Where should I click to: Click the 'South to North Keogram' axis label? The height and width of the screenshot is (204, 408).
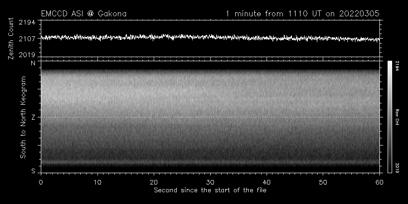point(23,117)
